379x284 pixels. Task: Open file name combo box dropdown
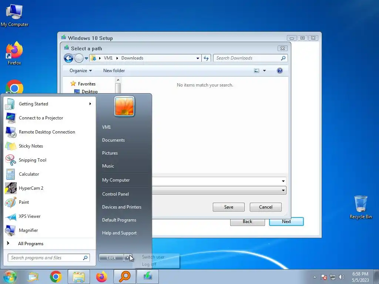(283, 181)
